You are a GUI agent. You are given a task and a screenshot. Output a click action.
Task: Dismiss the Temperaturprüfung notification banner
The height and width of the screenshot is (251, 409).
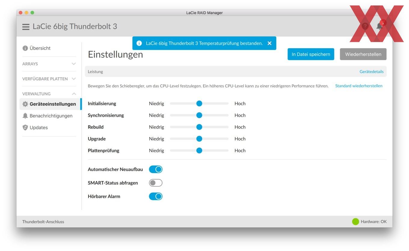(269, 43)
